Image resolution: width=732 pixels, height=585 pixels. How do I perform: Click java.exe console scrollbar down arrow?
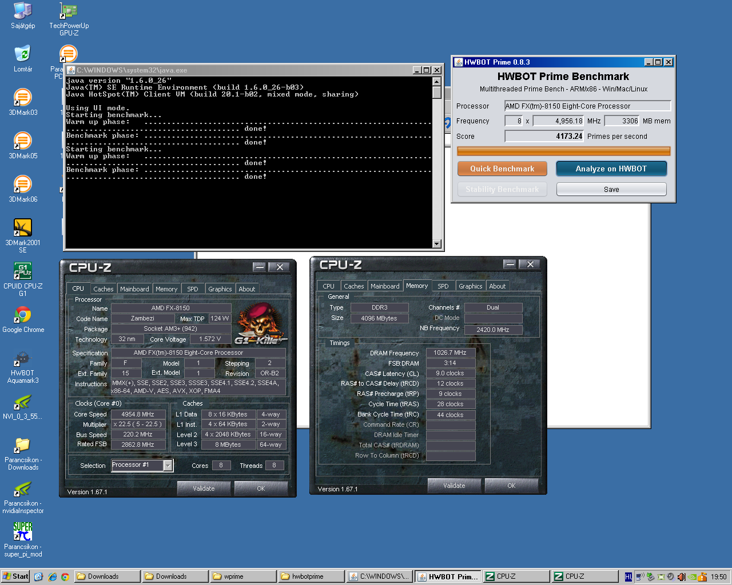437,244
